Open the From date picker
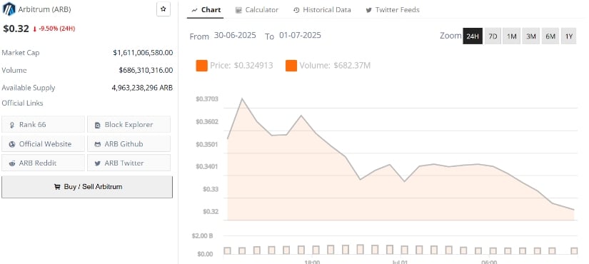Screen dimensions: 589x264 (235, 36)
